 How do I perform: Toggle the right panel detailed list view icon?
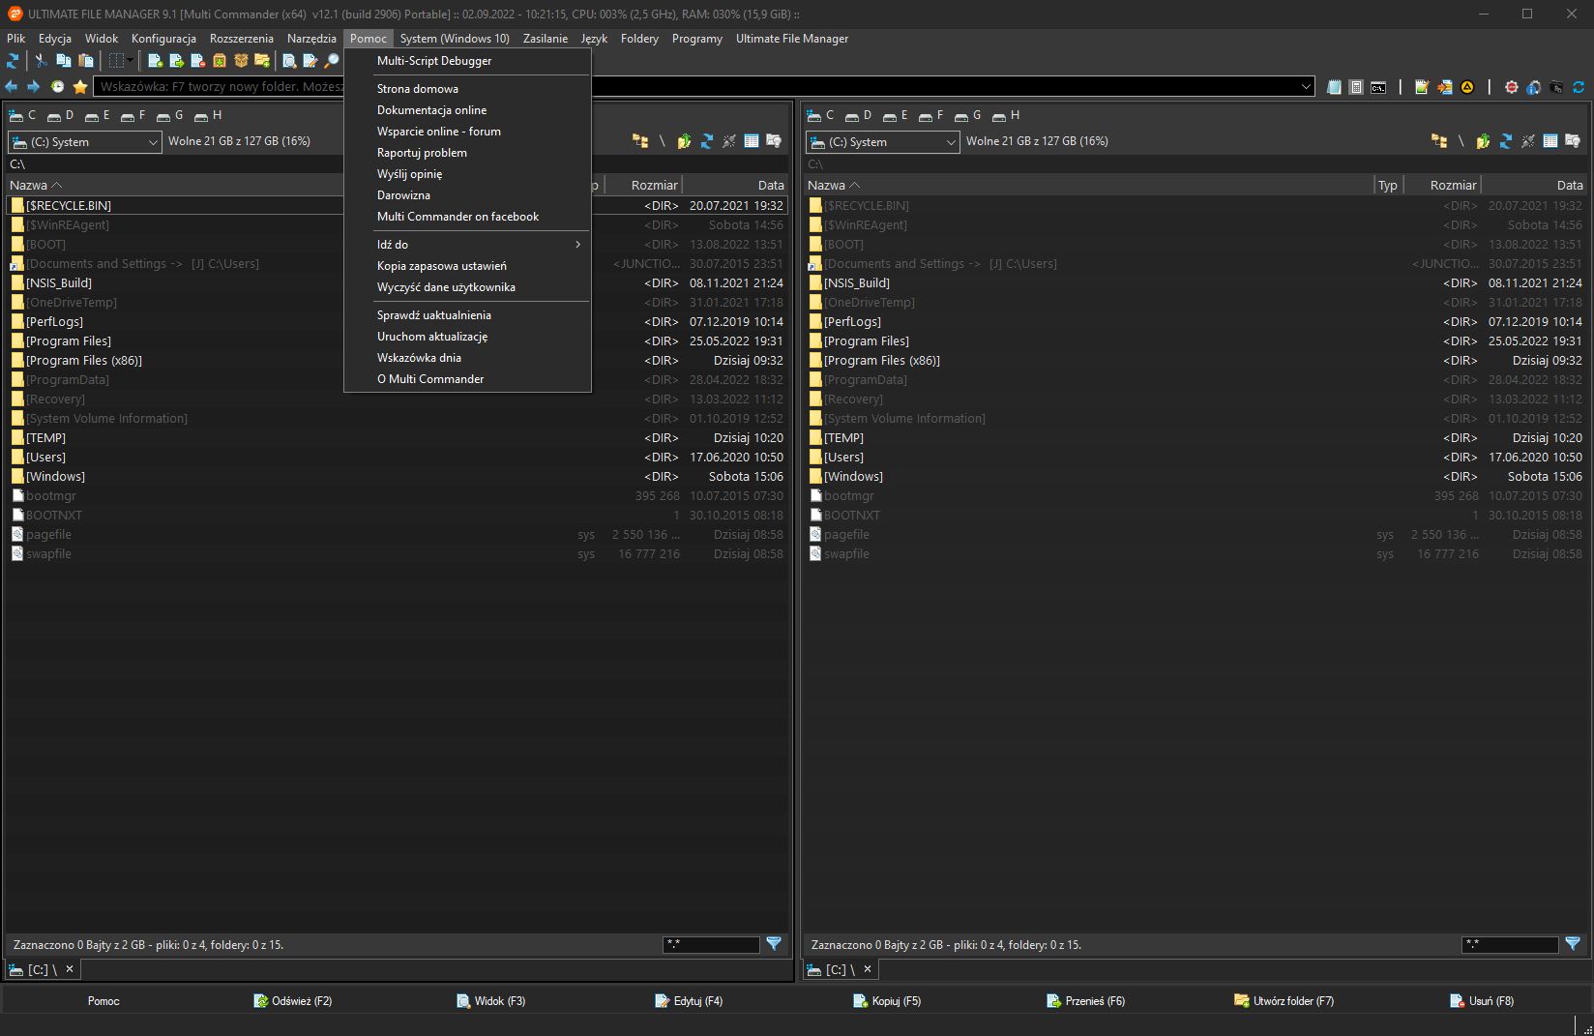pos(1550,141)
